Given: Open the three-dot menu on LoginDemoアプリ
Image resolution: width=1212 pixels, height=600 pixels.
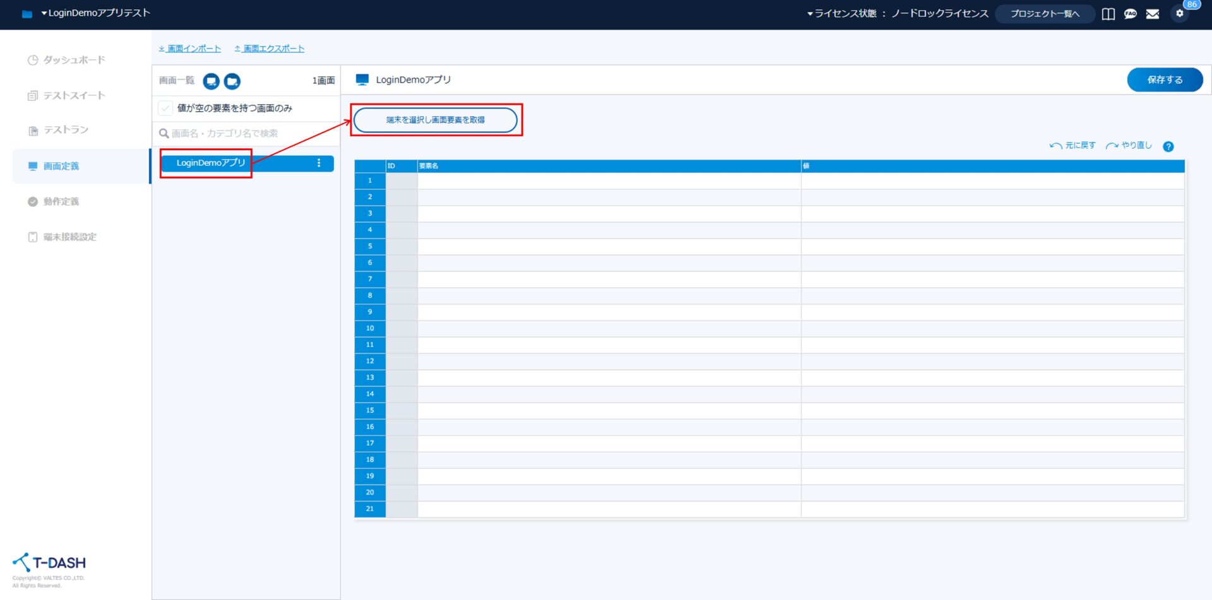Looking at the screenshot, I should [x=319, y=163].
